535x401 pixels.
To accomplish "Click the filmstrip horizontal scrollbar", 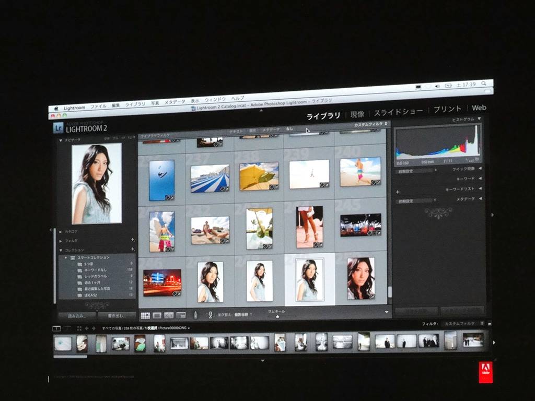I will click(70, 357).
